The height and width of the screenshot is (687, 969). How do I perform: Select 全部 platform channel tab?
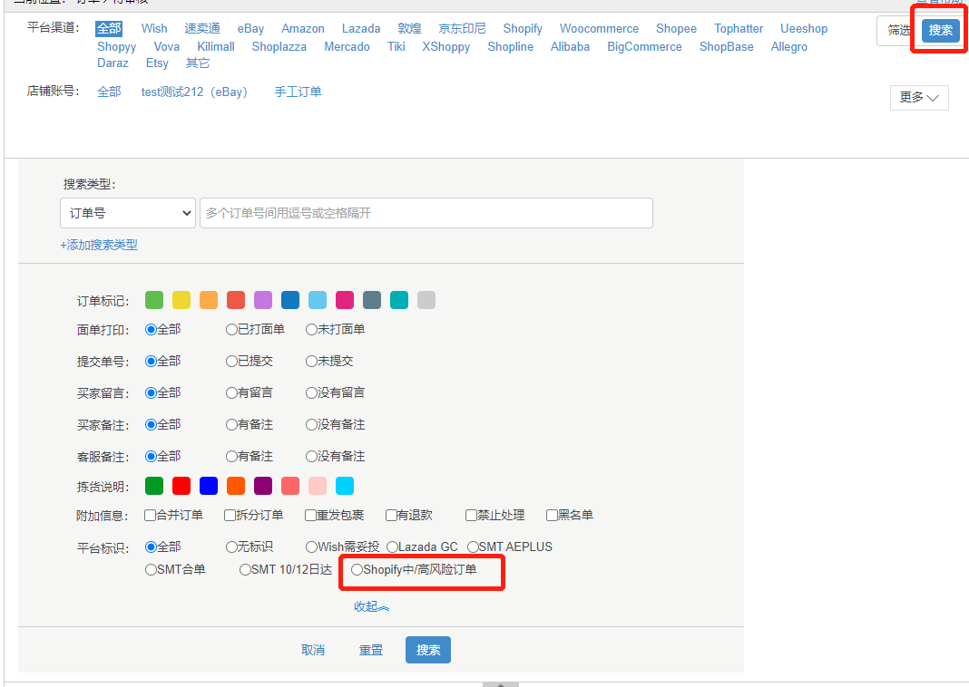(x=109, y=28)
